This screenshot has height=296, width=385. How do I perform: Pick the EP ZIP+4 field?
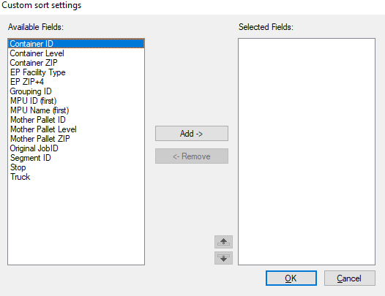coord(76,82)
